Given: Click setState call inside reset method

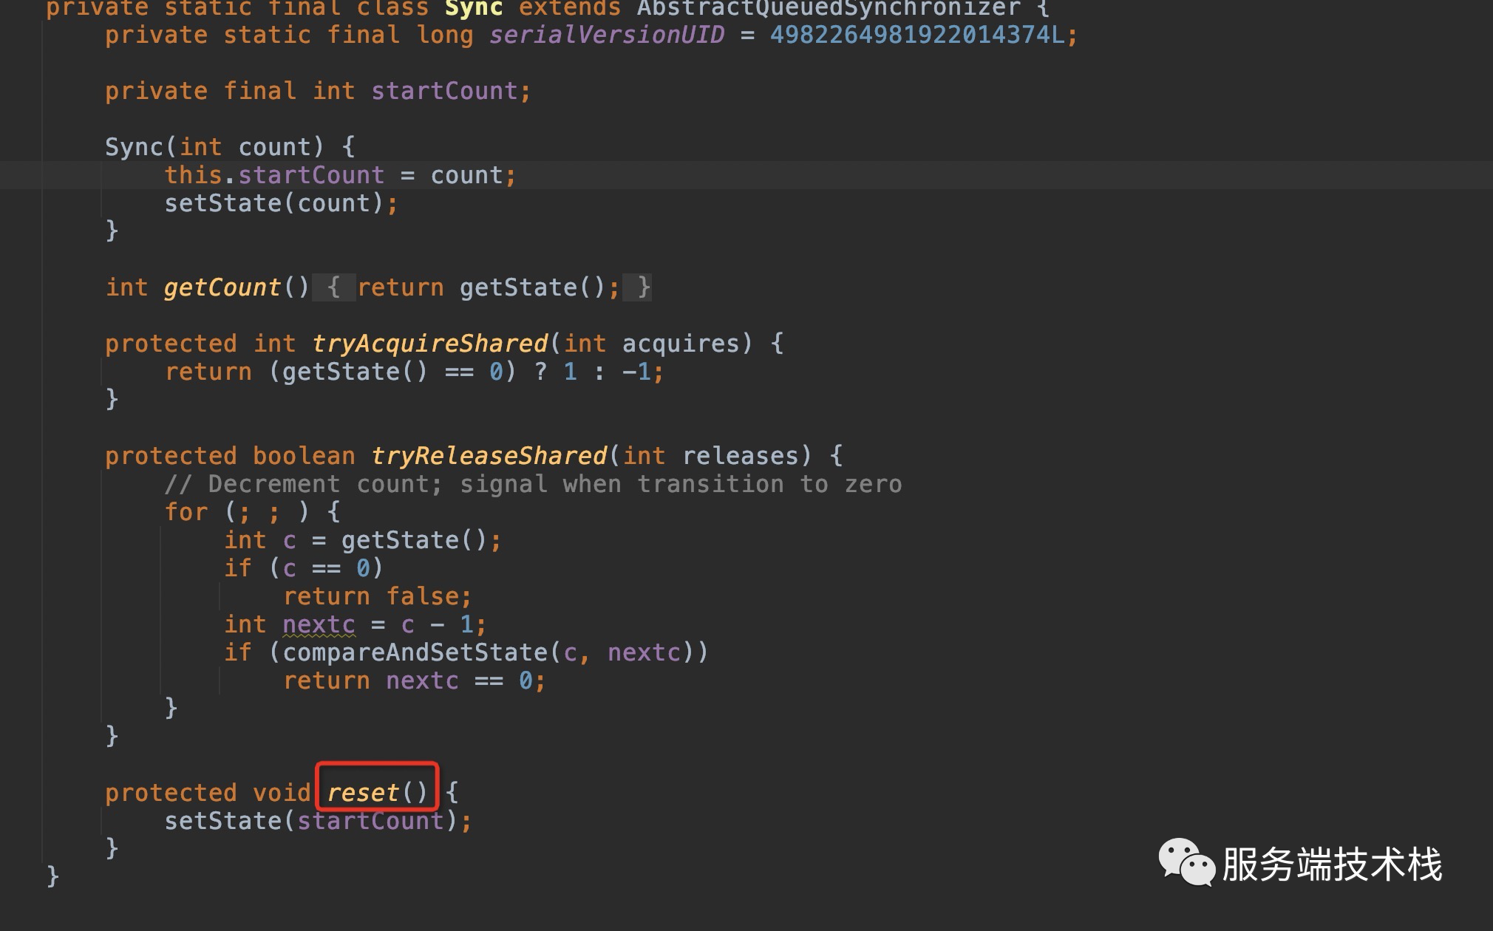Looking at the screenshot, I should 222,821.
